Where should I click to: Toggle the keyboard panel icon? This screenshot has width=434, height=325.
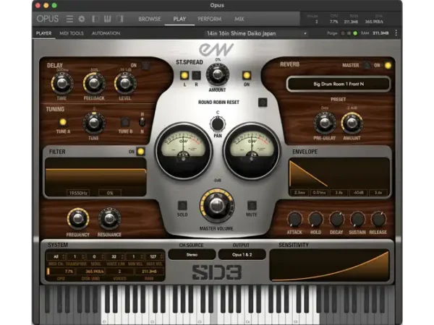click(107, 19)
